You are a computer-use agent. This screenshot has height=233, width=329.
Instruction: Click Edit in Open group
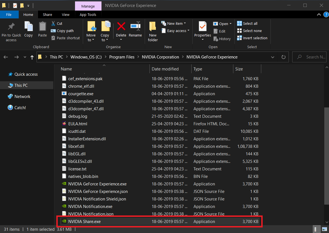coord(219,31)
